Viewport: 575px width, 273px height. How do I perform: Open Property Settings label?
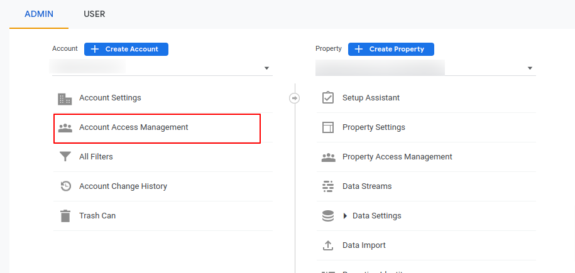374,127
